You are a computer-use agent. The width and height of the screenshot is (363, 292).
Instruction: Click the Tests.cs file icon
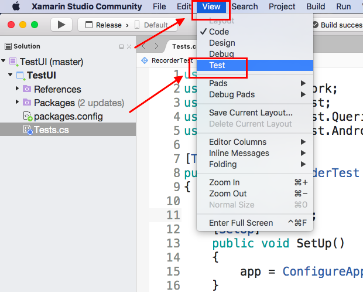pos(28,130)
